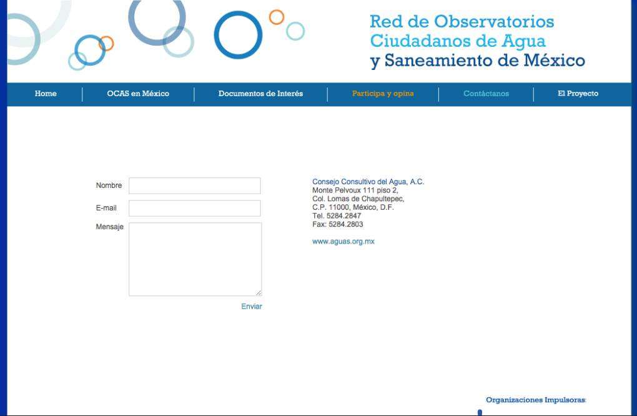Click the Mensaje field label
The image size is (637, 416).
click(x=109, y=227)
